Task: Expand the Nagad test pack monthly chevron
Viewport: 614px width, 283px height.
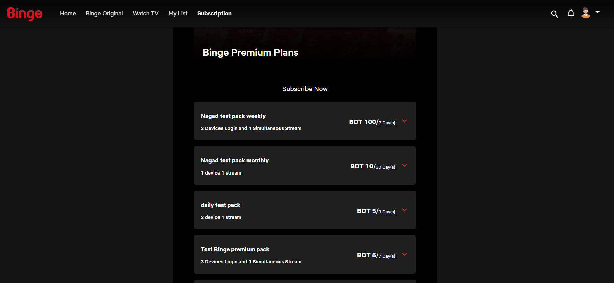Action: pyautogui.click(x=405, y=165)
